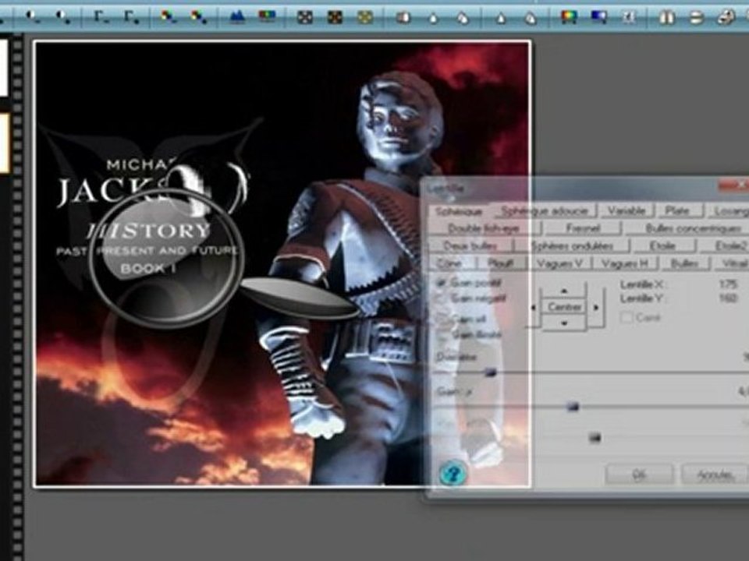Click the flip vertical icon

point(697,18)
